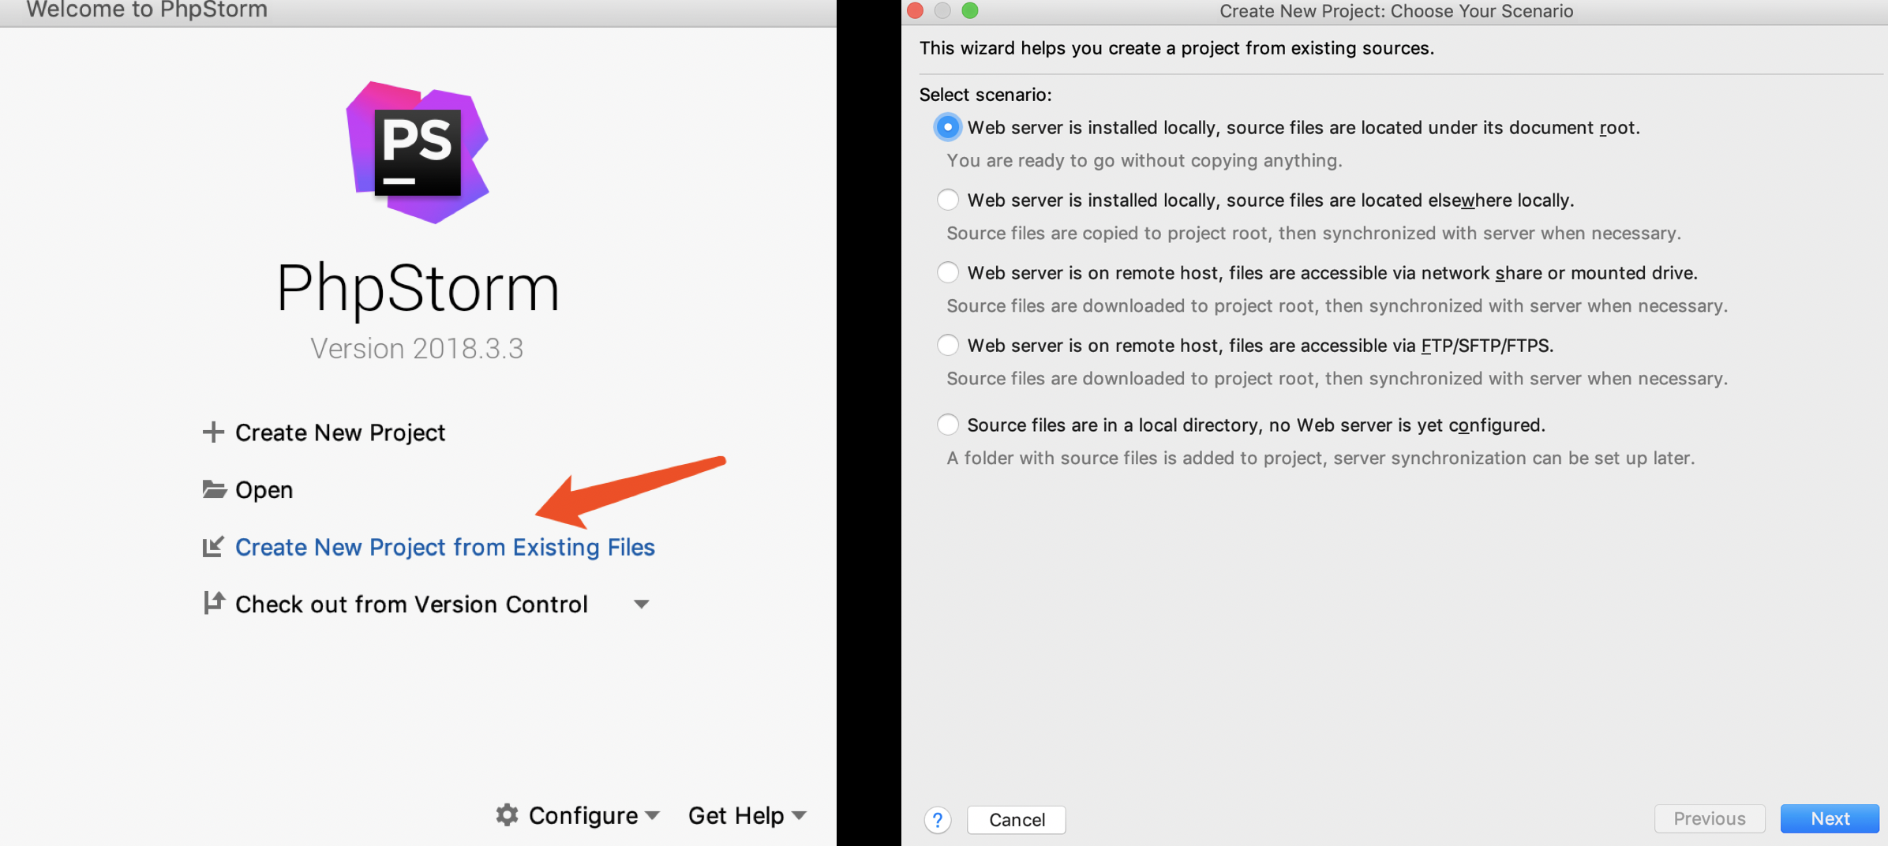Click the 'Welcome to PhpStorm' window title
This screenshot has height=846, width=1888.
click(147, 9)
